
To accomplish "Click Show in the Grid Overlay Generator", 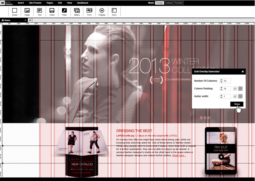I will (x=236, y=104).
